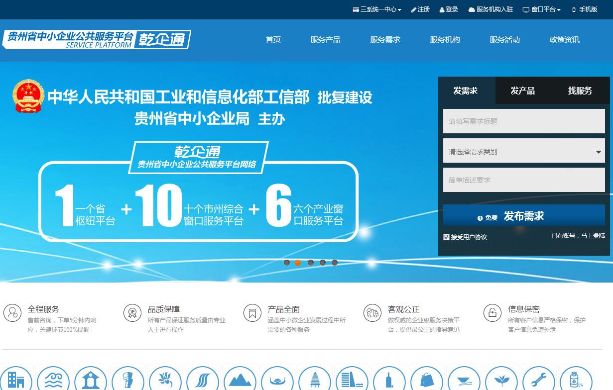613x390 pixels.
Task: Click the mountain icon
Action: coord(240,381)
